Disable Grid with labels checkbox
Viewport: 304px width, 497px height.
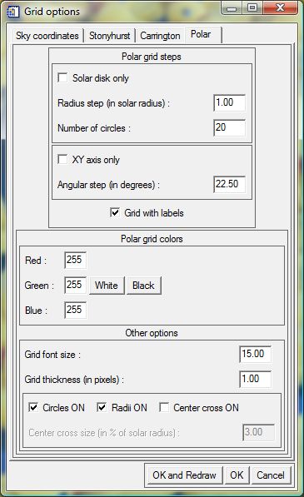tap(115, 212)
